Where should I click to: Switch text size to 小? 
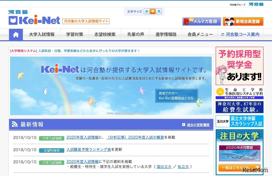(x=147, y=12)
